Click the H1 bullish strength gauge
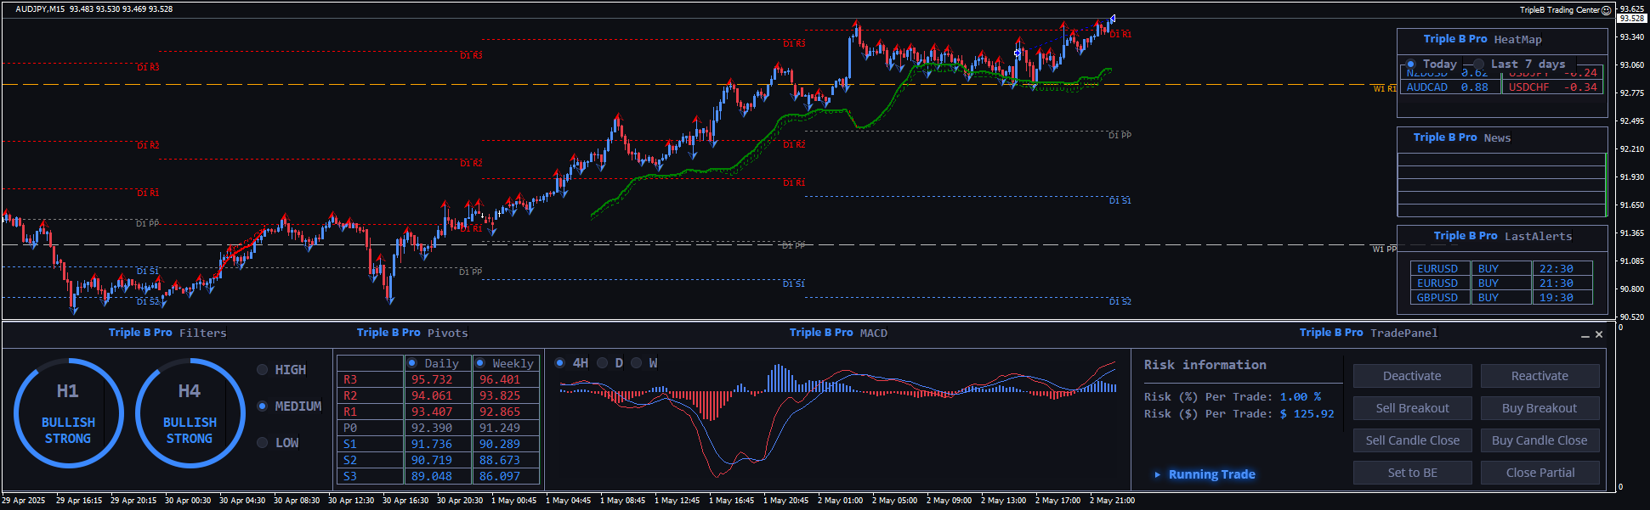1650x510 pixels. pyautogui.click(x=68, y=413)
